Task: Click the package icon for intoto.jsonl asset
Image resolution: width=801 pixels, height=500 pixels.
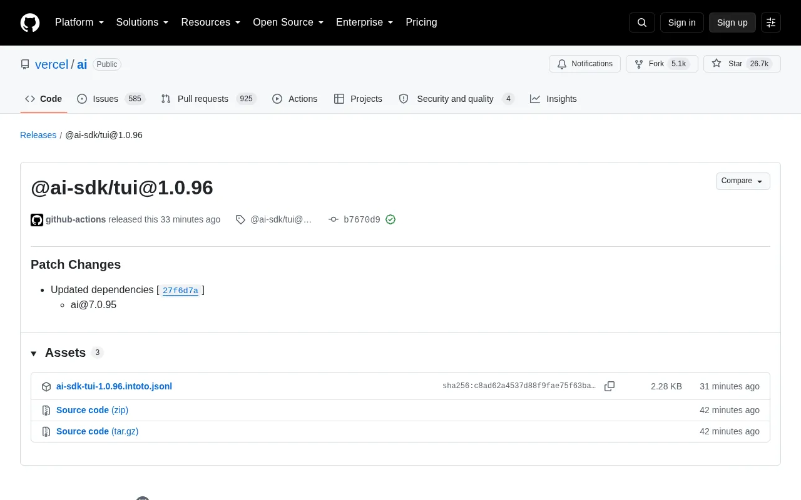Action: 46,387
